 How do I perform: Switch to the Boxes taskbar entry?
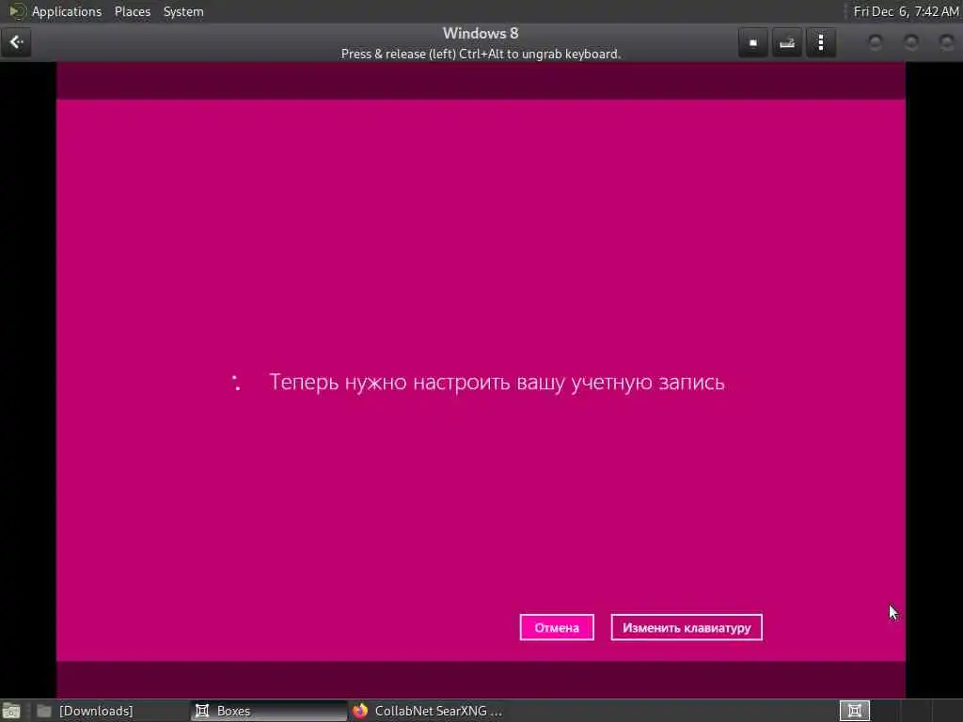[x=268, y=711]
